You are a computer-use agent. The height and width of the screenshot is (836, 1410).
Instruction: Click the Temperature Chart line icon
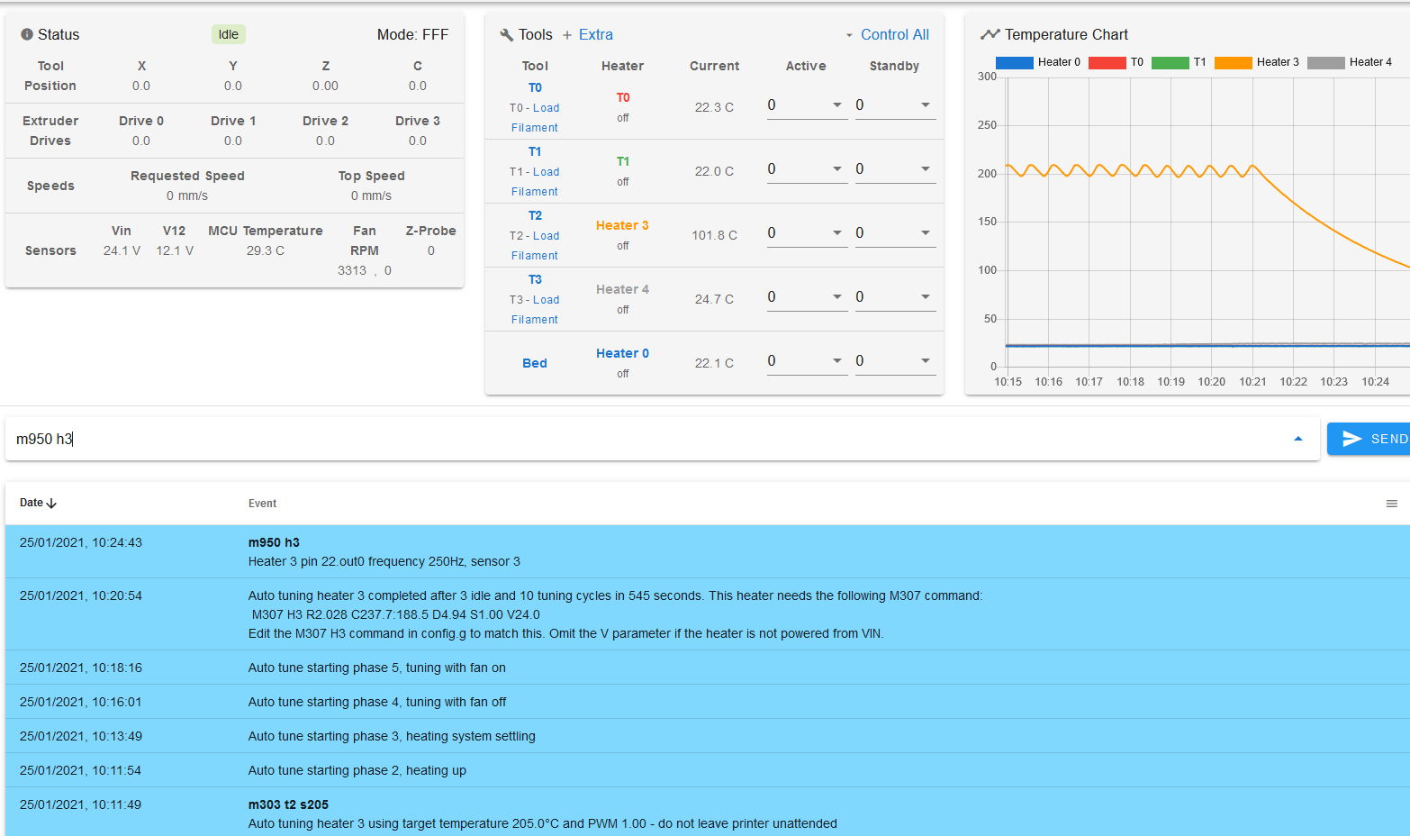click(990, 34)
